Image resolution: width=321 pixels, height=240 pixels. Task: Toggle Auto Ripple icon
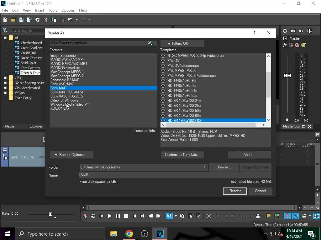click(304, 216)
